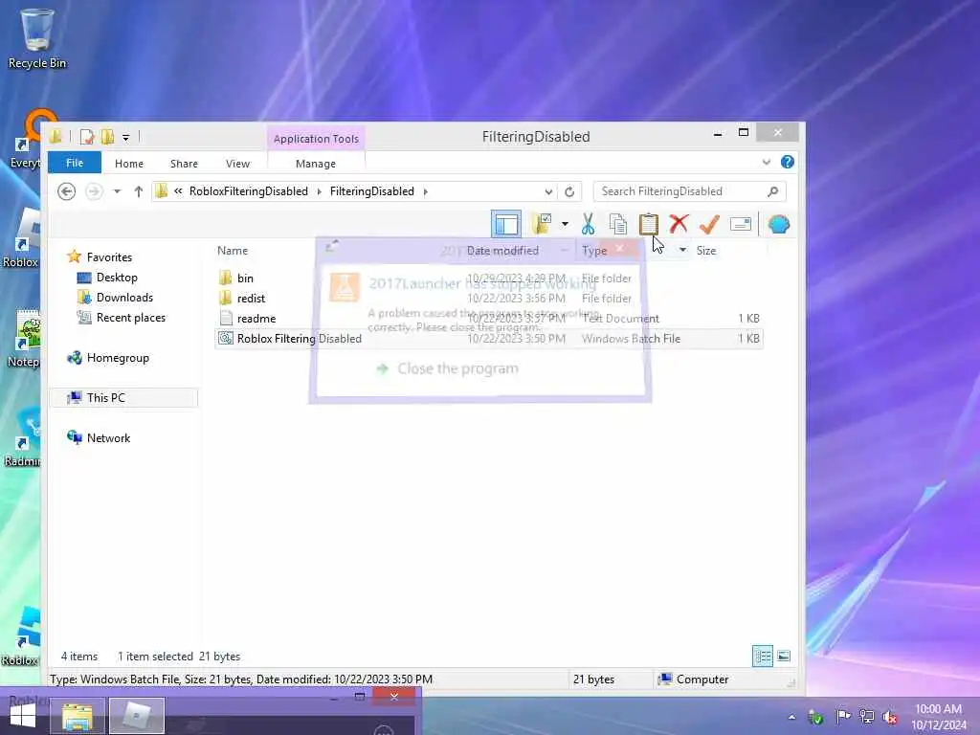Screen dimensions: 980x735
Task: Click RobloxFilteringDisabled in the address path
Action: tap(248, 191)
